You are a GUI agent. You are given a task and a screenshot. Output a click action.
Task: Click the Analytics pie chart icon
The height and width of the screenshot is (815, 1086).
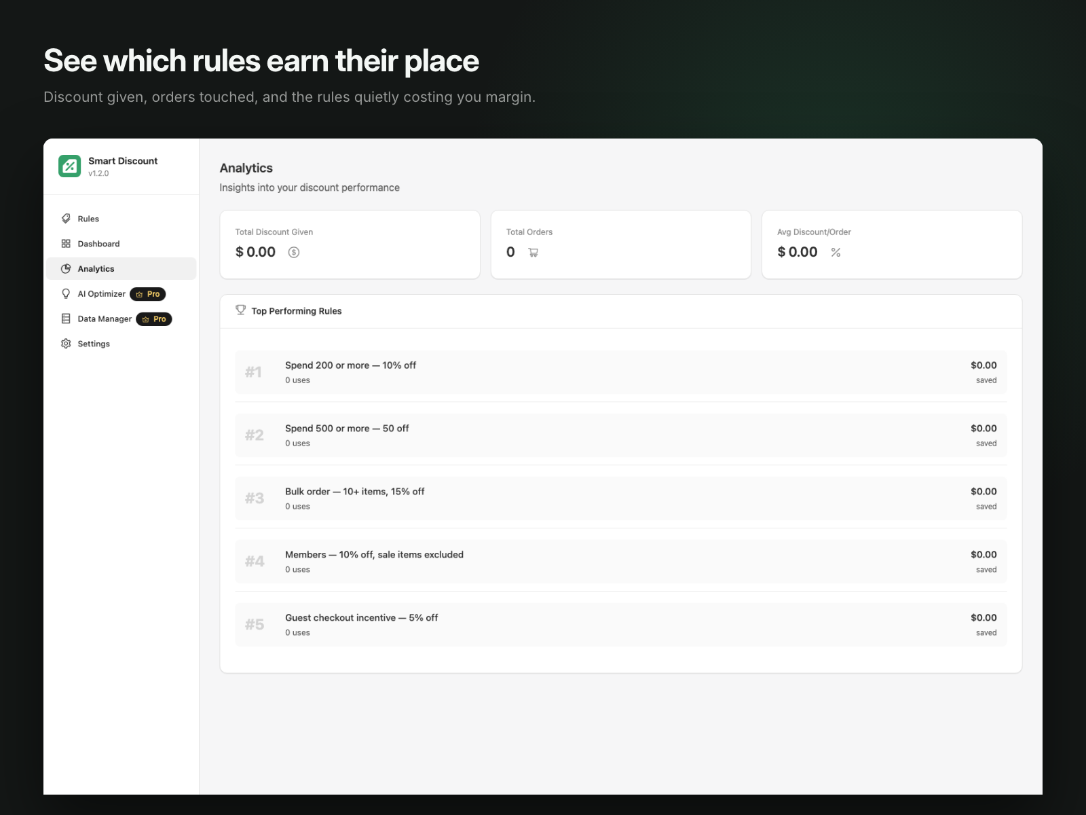(66, 269)
